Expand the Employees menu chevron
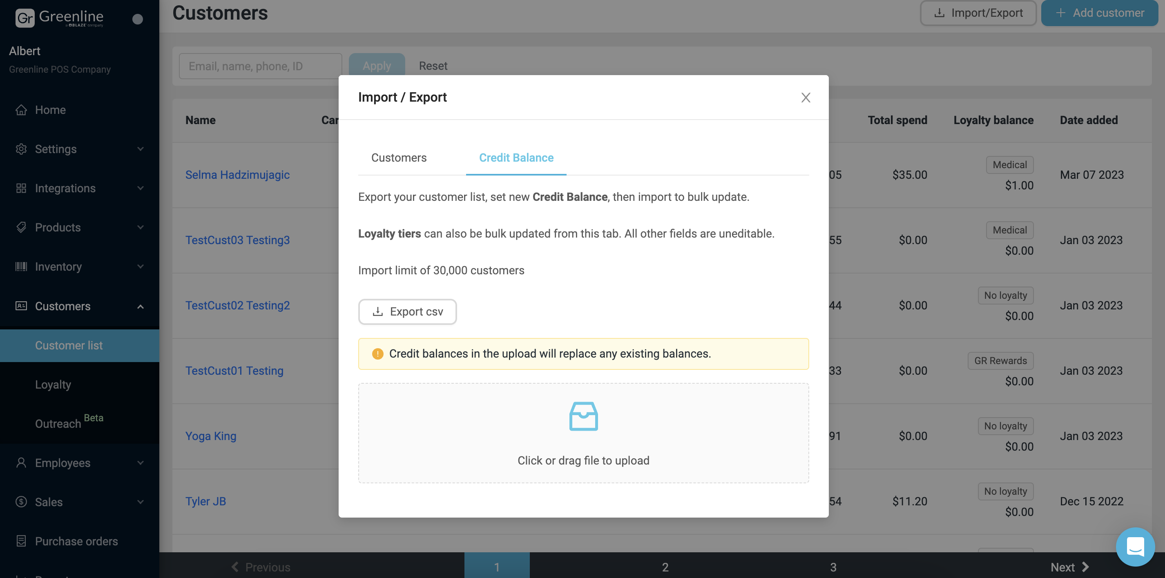1165x578 pixels. [141, 463]
